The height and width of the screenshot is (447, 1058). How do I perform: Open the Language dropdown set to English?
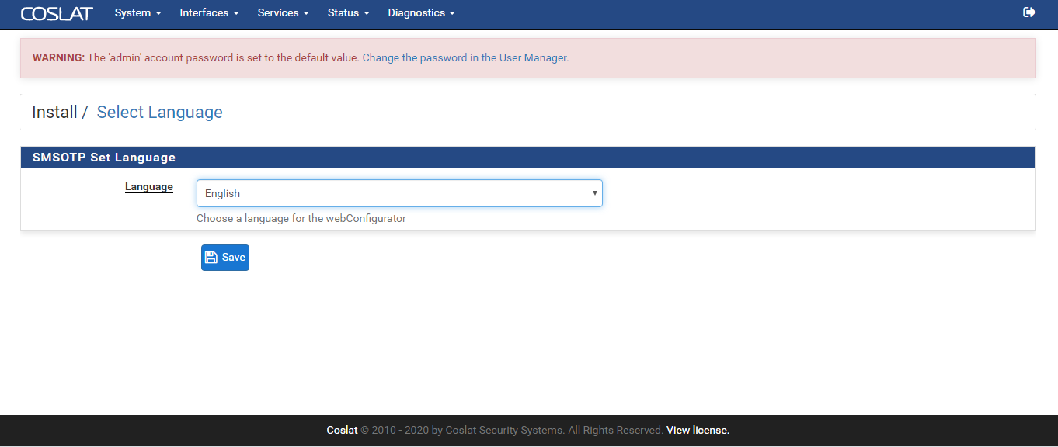[x=399, y=193]
